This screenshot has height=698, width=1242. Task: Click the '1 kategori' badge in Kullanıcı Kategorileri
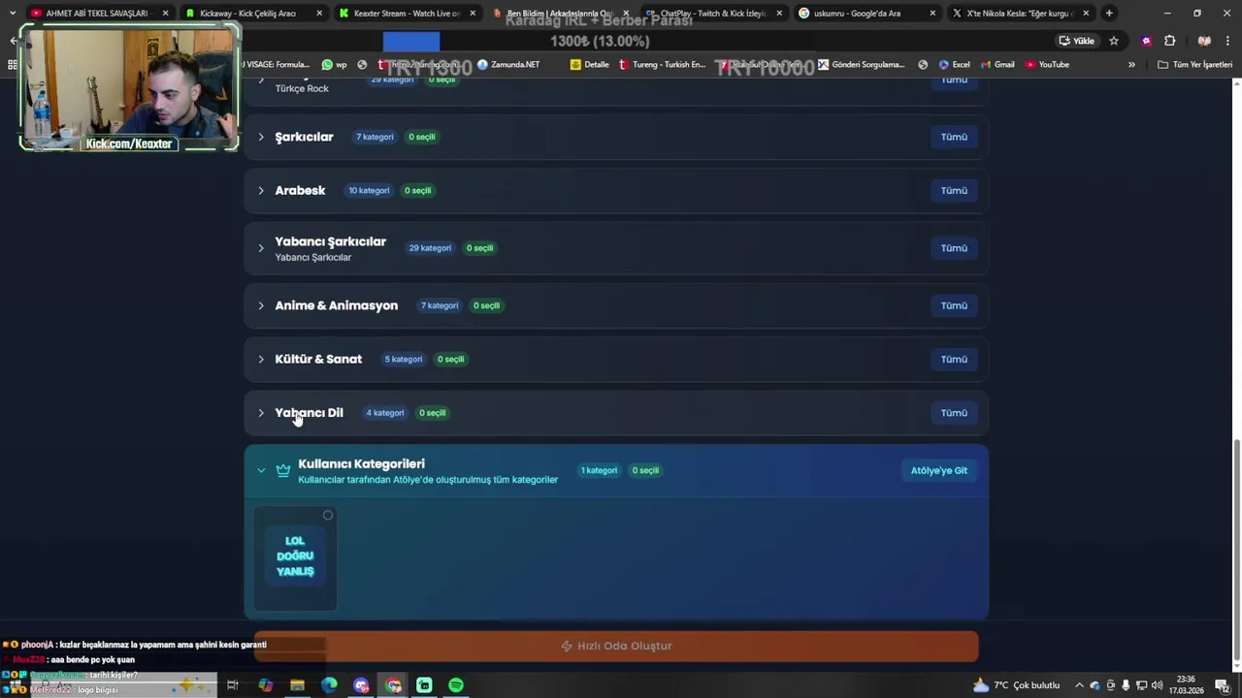(599, 470)
